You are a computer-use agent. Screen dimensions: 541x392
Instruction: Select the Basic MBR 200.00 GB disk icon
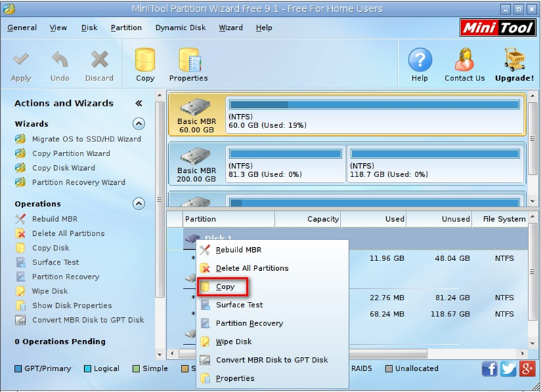click(x=196, y=156)
